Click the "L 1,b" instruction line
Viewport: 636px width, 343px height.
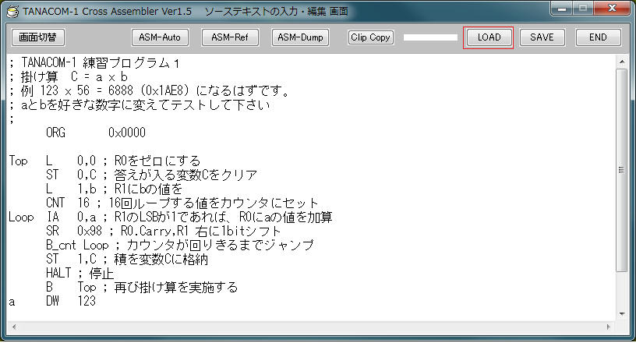pyautogui.click(x=114, y=189)
